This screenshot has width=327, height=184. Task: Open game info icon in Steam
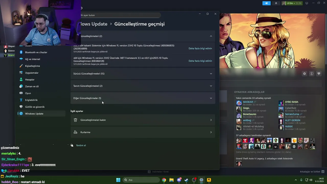pyautogui.click(x=312, y=74)
